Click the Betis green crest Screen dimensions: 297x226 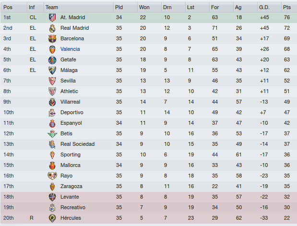pyautogui.click(x=52, y=134)
